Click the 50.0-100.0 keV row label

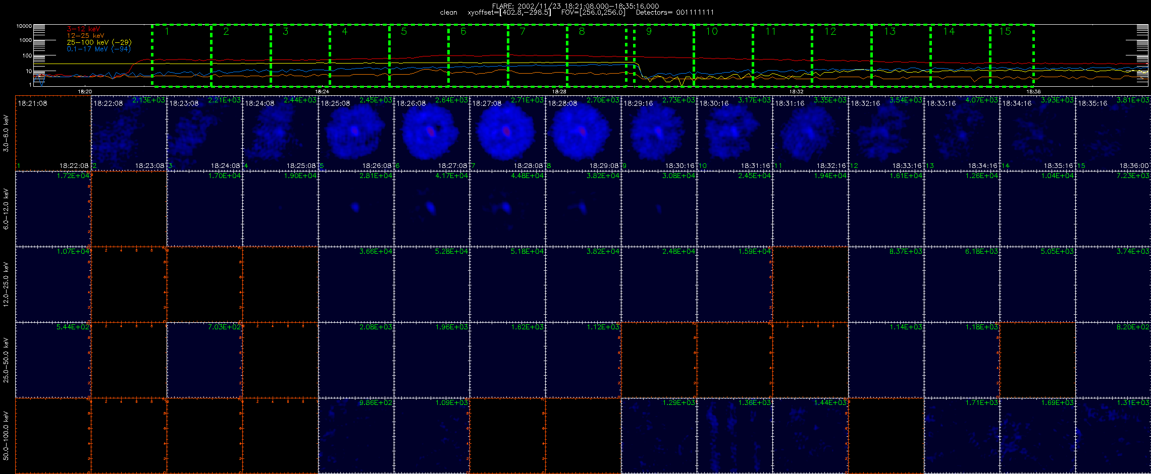click(6, 436)
